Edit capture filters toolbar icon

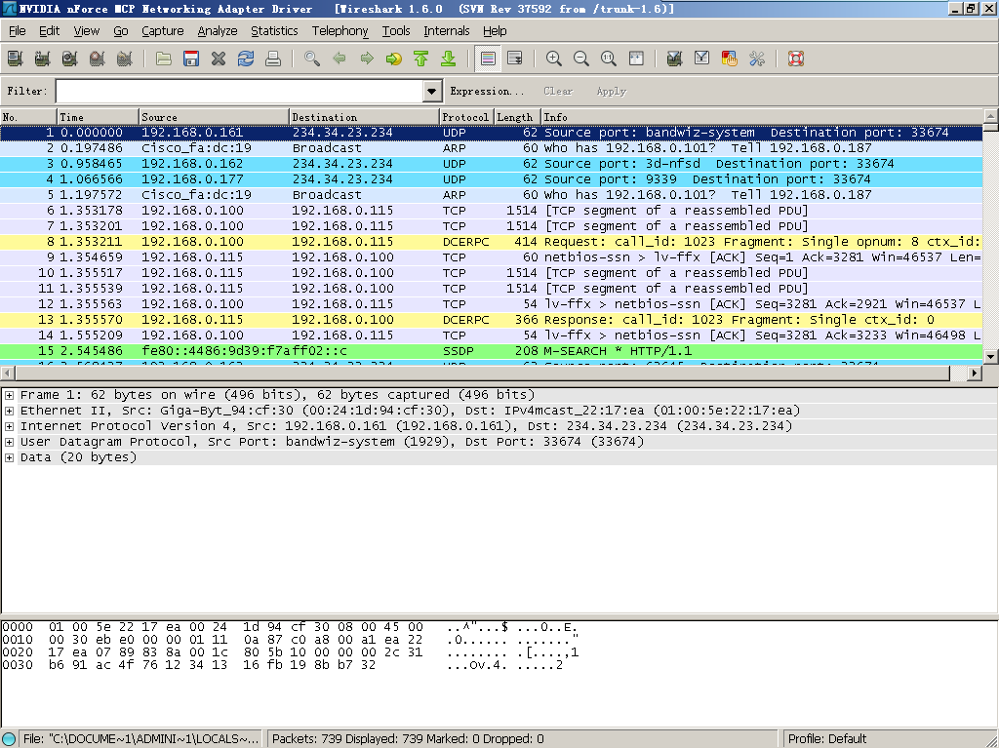tap(675, 59)
